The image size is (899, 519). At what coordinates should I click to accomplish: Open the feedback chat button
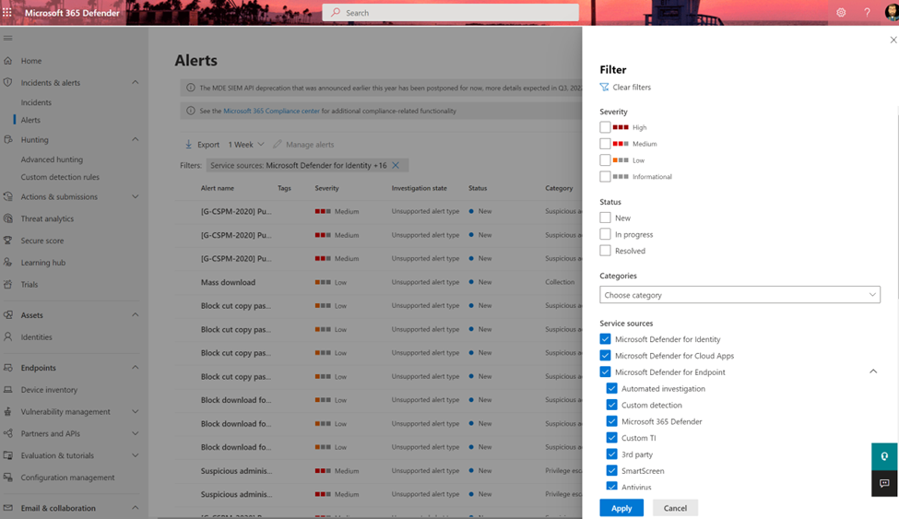[x=884, y=483]
